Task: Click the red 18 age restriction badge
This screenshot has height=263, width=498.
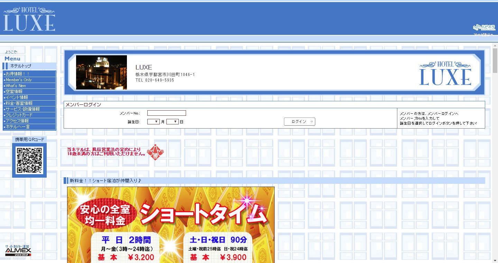Action: [x=155, y=152]
